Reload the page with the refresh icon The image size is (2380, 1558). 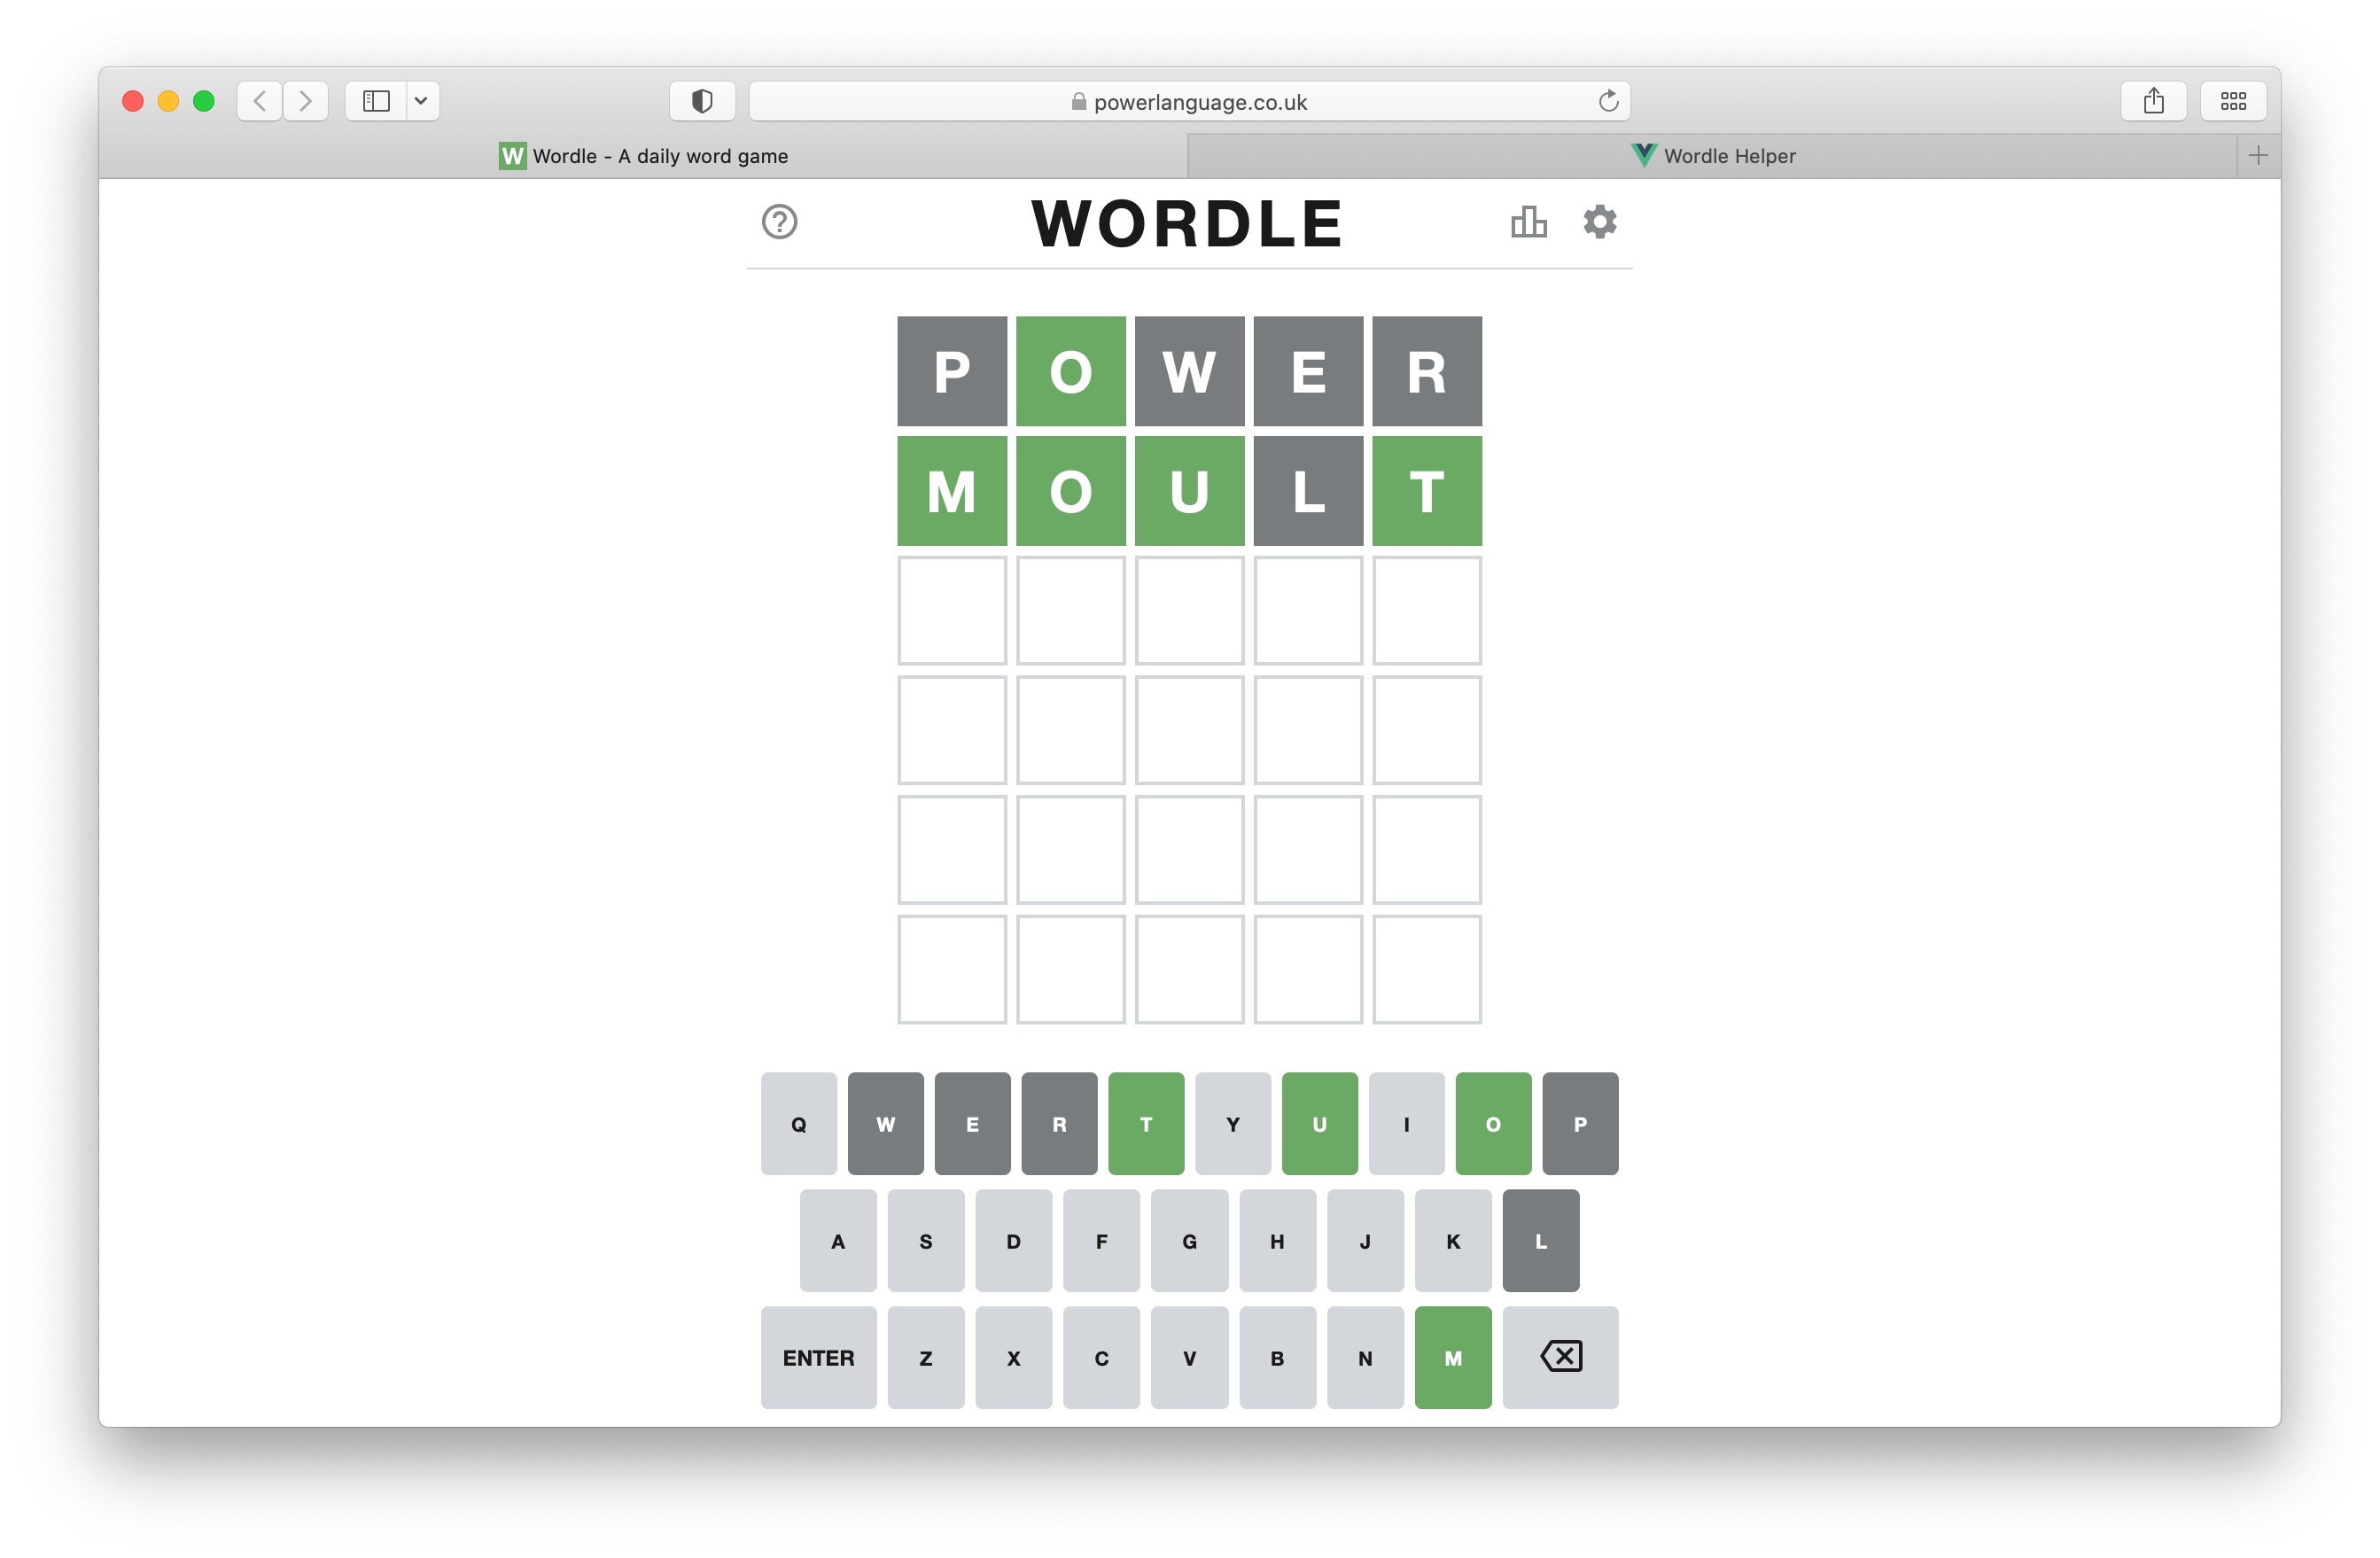(x=1608, y=101)
